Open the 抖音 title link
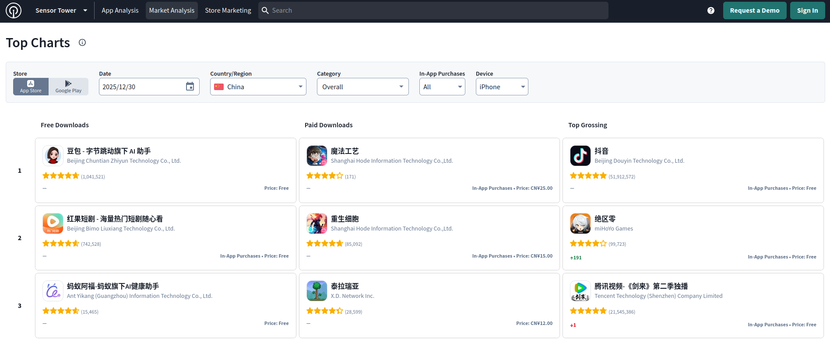Screen dimensions: 830x339 coord(601,151)
